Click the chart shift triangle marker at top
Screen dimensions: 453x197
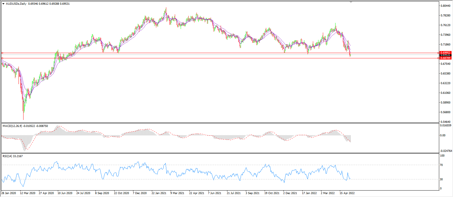click(x=351, y=2)
